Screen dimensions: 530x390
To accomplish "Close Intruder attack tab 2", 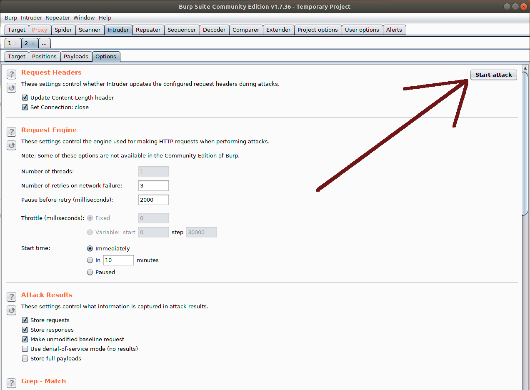I will click(x=32, y=43).
